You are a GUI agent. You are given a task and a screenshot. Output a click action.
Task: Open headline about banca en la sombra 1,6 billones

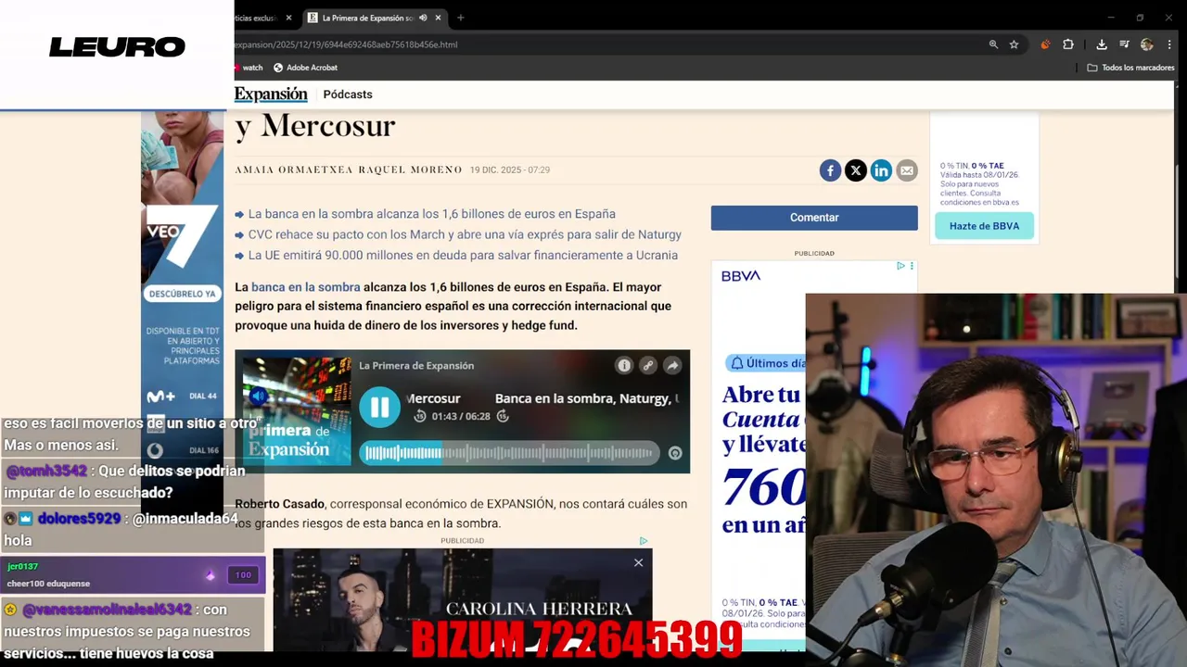click(431, 214)
